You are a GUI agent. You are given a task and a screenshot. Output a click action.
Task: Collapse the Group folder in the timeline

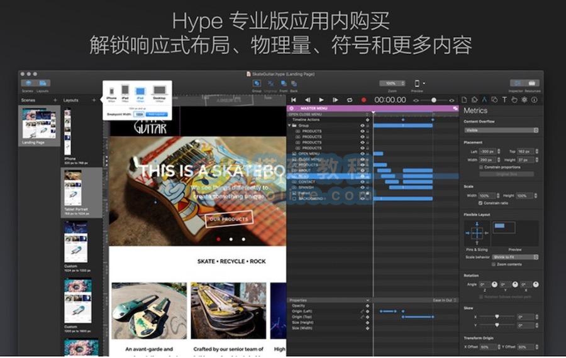290,126
